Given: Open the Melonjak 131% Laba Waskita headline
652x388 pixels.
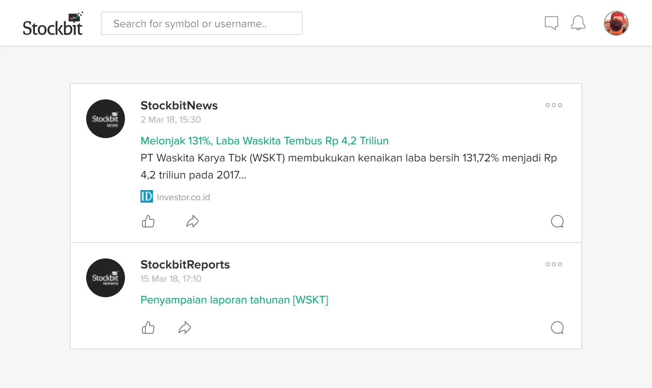Looking at the screenshot, I should tap(264, 141).
